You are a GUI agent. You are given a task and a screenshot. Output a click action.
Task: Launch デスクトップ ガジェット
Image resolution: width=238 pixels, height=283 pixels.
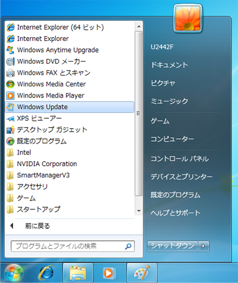coord(69,130)
